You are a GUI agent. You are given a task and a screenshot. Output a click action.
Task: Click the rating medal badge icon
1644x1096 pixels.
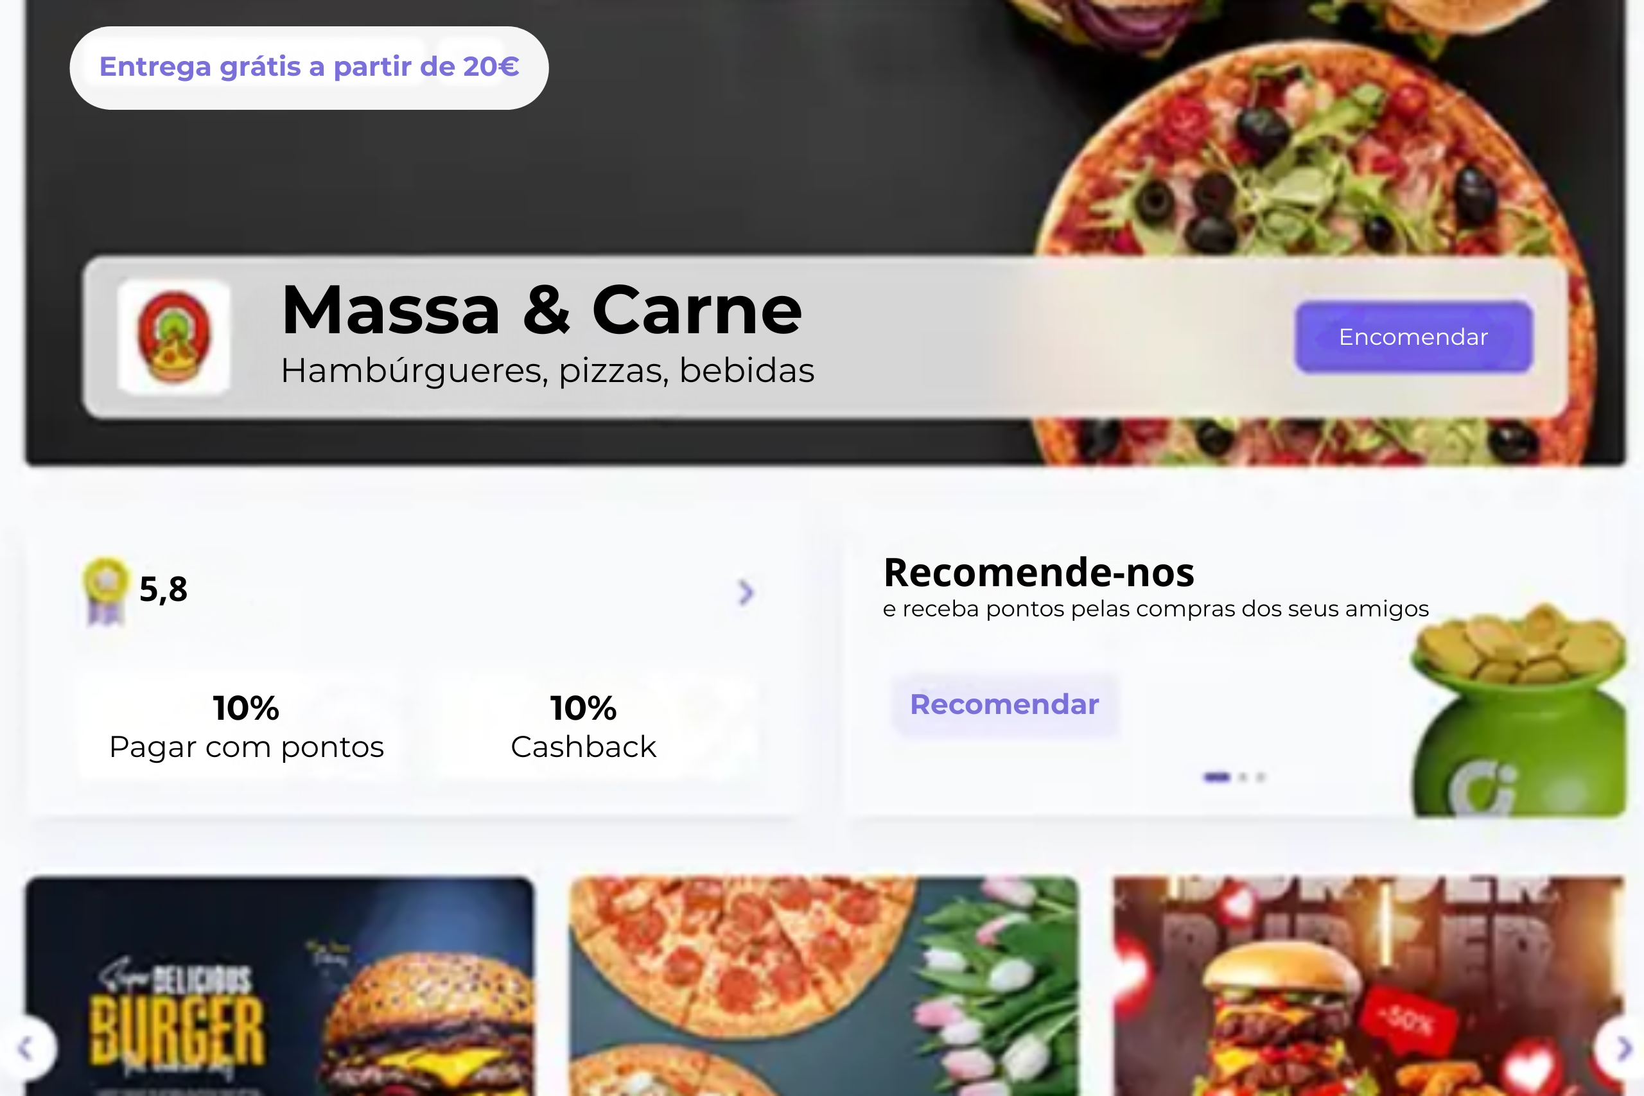(105, 591)
